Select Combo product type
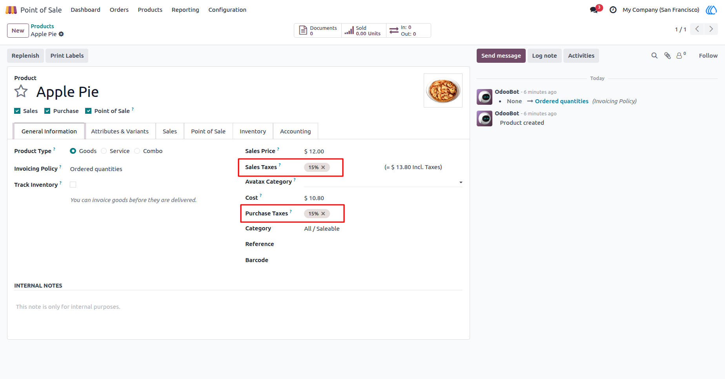The width and height of the screenshot is (725, 379). (137, 151)
